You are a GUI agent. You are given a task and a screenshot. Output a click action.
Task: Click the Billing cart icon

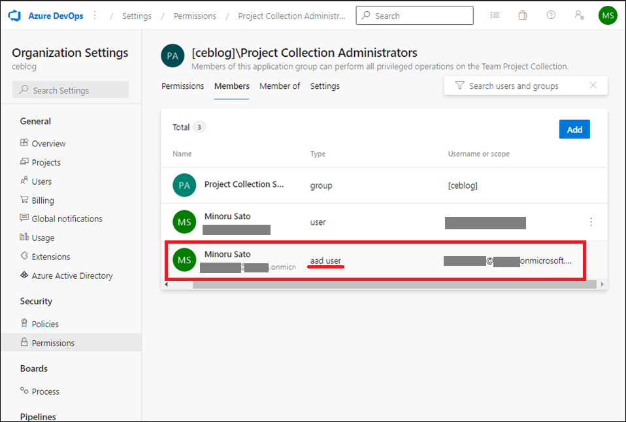point(24,199)
